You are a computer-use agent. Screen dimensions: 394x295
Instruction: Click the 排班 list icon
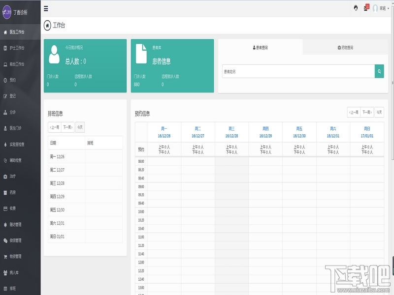click(x=5, y=289)
